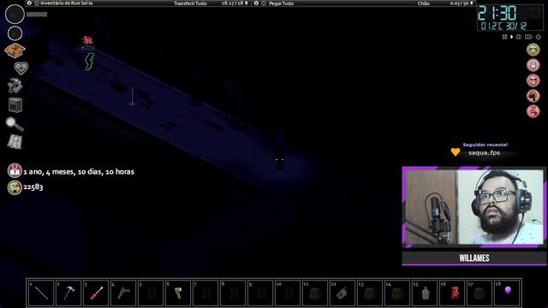Image resolution: width=548 pixels, height=308 pixels.
Task: Click the saqua_fps recent follower name
Action: click(x=484, y=152)
